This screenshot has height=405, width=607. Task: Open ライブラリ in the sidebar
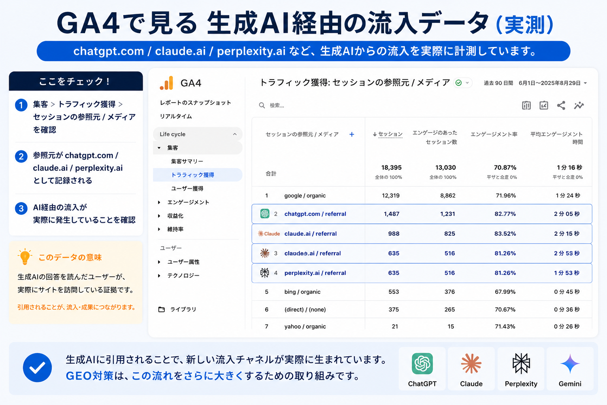click(x=183, y=309)
